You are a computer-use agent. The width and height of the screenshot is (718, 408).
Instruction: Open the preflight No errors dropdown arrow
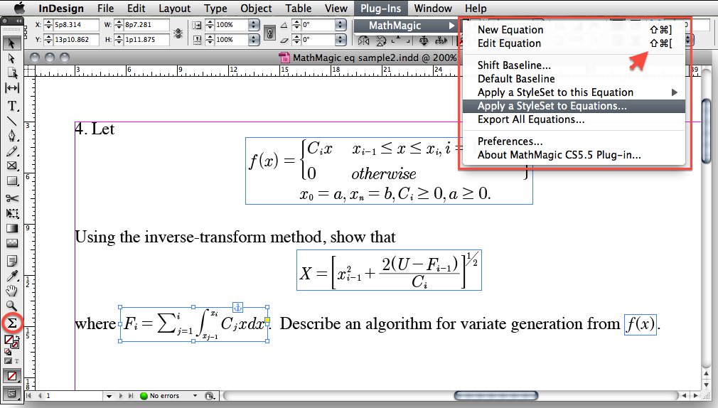point(195,396)
